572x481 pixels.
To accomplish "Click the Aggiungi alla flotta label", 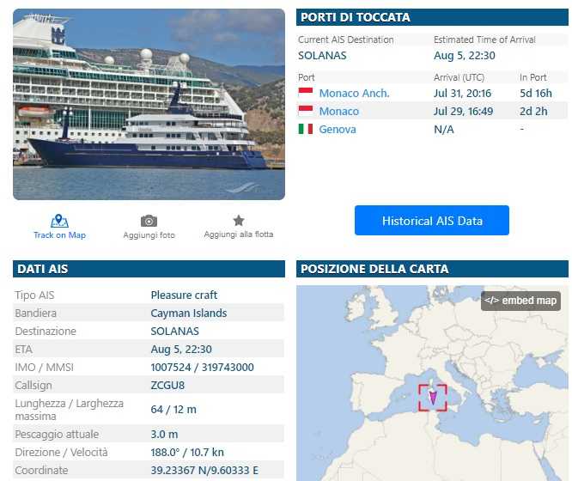I will [239, 234].
